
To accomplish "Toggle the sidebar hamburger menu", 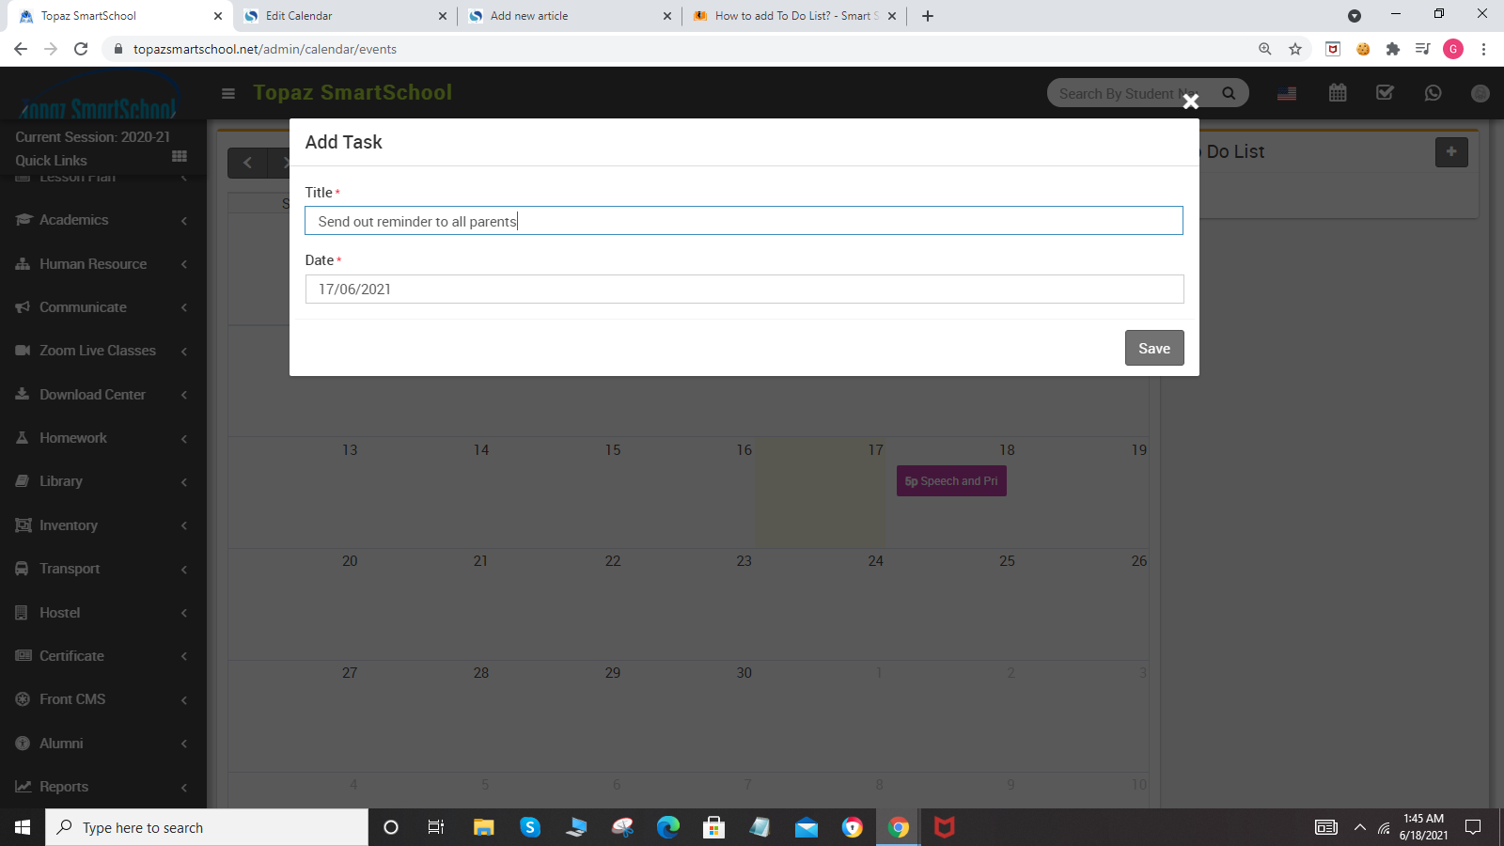I will pos(227,93).
